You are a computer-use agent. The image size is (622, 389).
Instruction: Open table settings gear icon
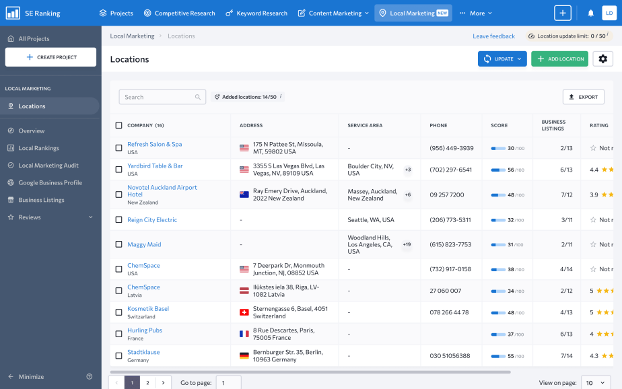tap(603, 59)
